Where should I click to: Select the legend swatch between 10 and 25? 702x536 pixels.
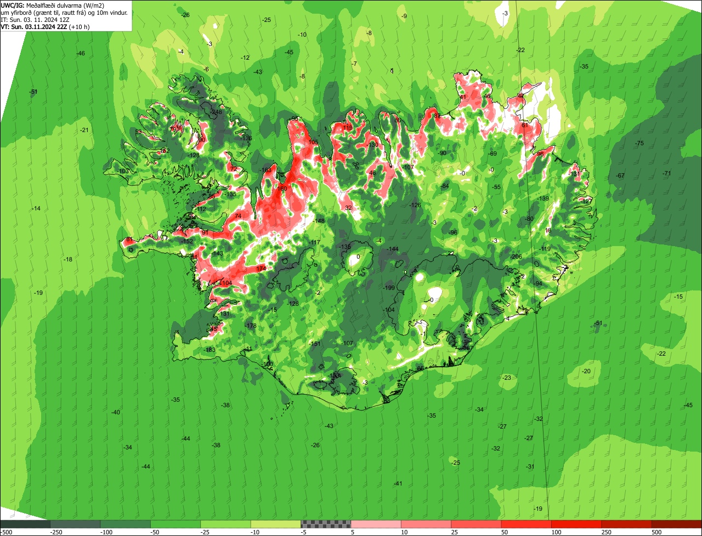point(426,524)
